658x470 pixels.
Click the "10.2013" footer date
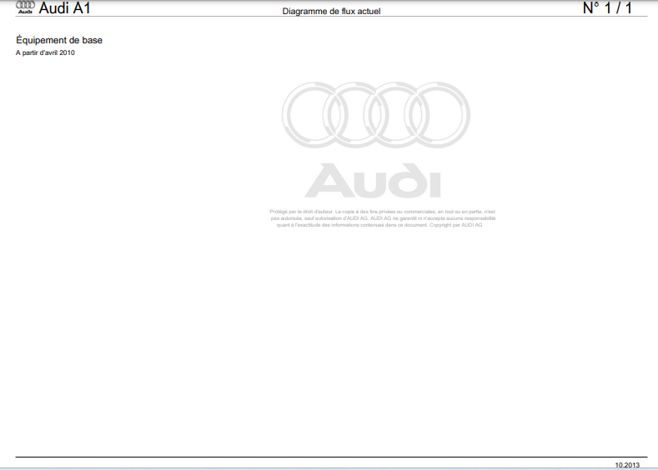tap(626, 464)
